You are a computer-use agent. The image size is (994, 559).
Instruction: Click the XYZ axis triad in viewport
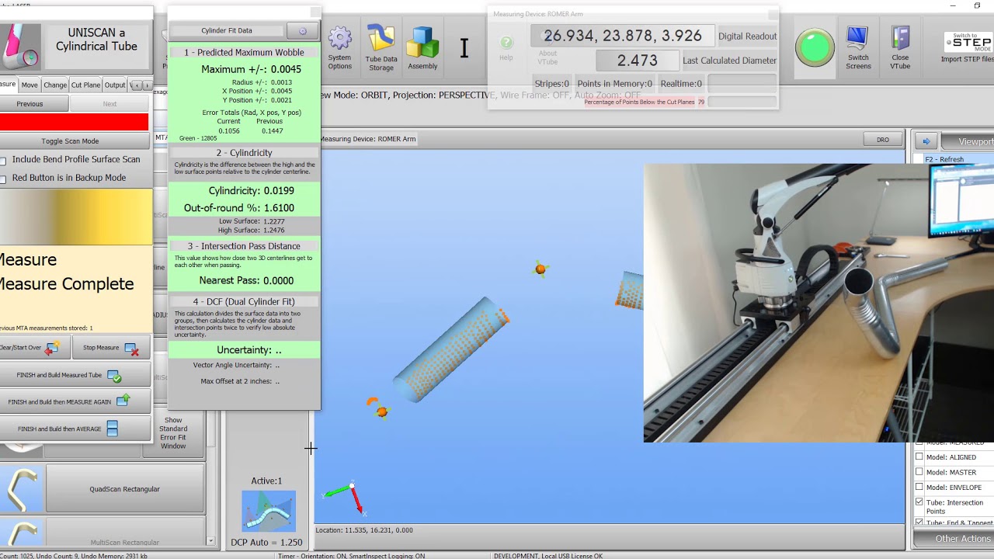click(346, 497)
